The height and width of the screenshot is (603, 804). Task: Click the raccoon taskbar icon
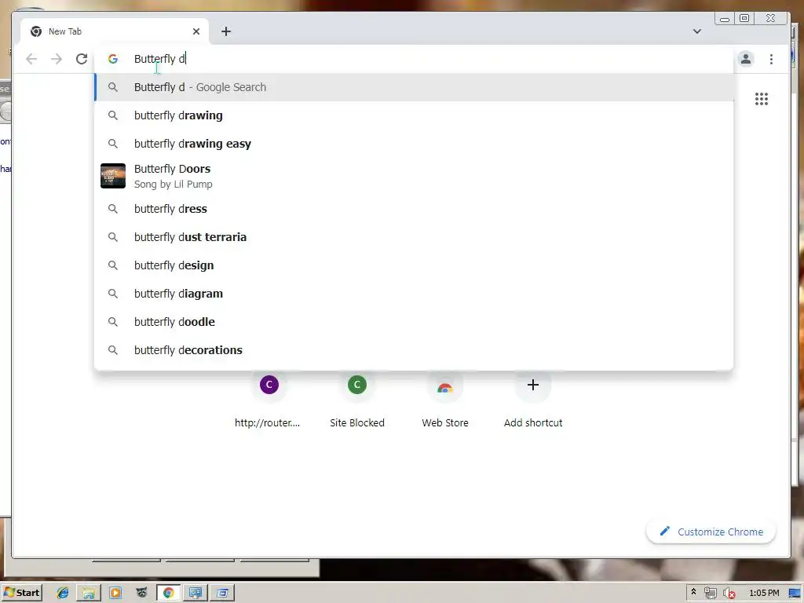coord(142,593)
